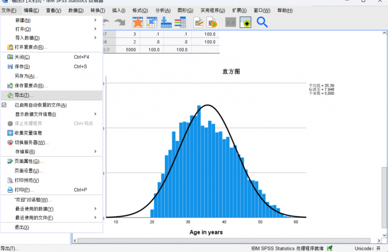Click the Close menu item icon
388x252 pixels.
tap(10, 57)
